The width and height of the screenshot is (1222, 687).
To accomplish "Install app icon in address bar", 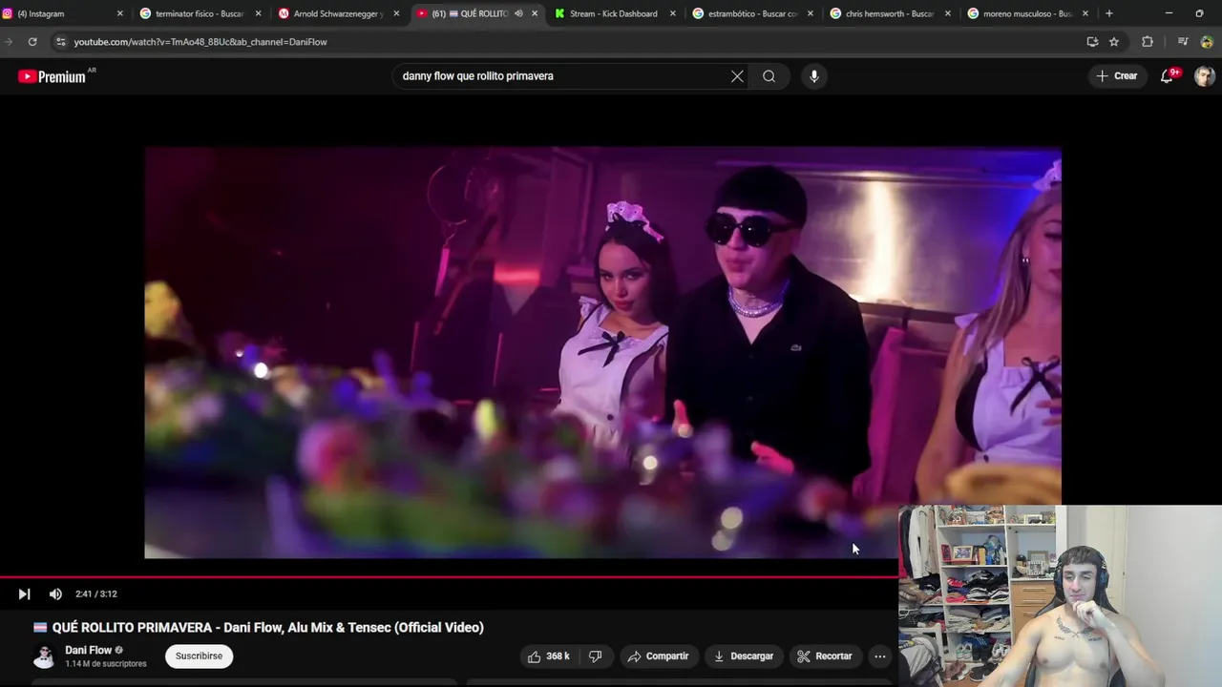I will 1092,42.
